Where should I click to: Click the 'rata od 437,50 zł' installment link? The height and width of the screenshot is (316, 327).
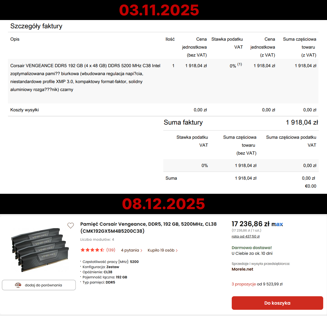[x=245, y=236]
